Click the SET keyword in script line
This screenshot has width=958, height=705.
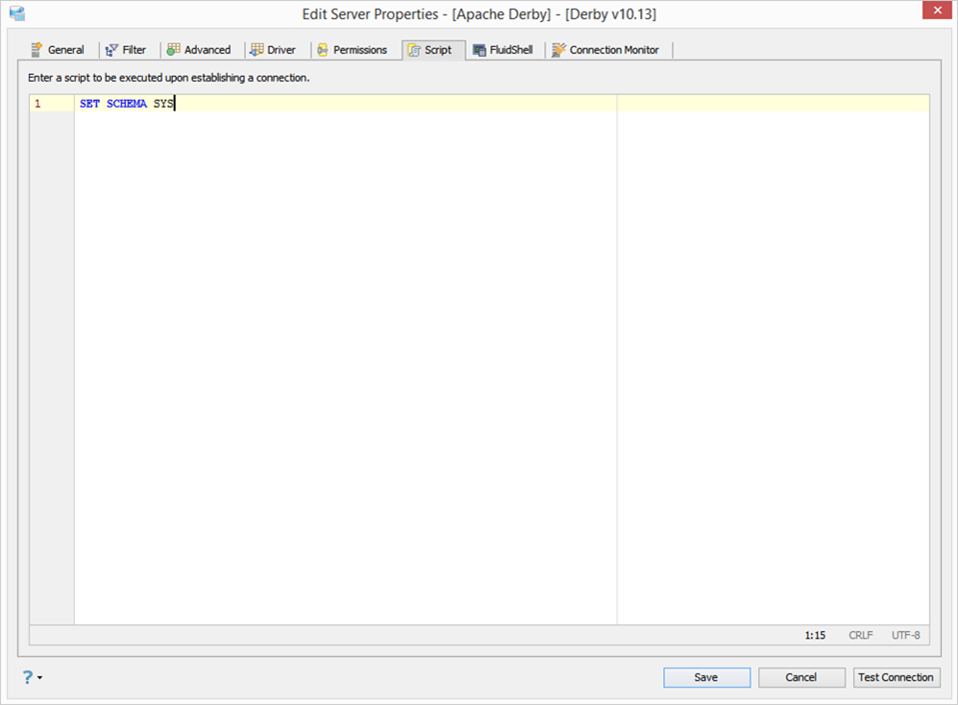coord(89,103)
